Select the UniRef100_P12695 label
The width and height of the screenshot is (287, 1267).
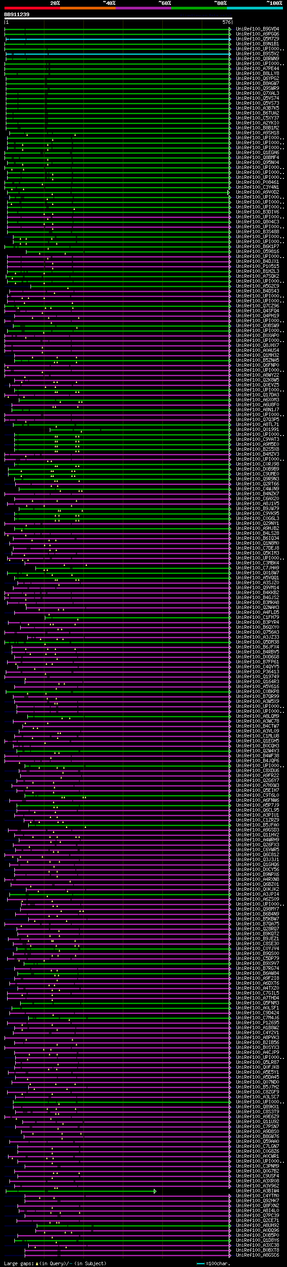point(257,1023)
